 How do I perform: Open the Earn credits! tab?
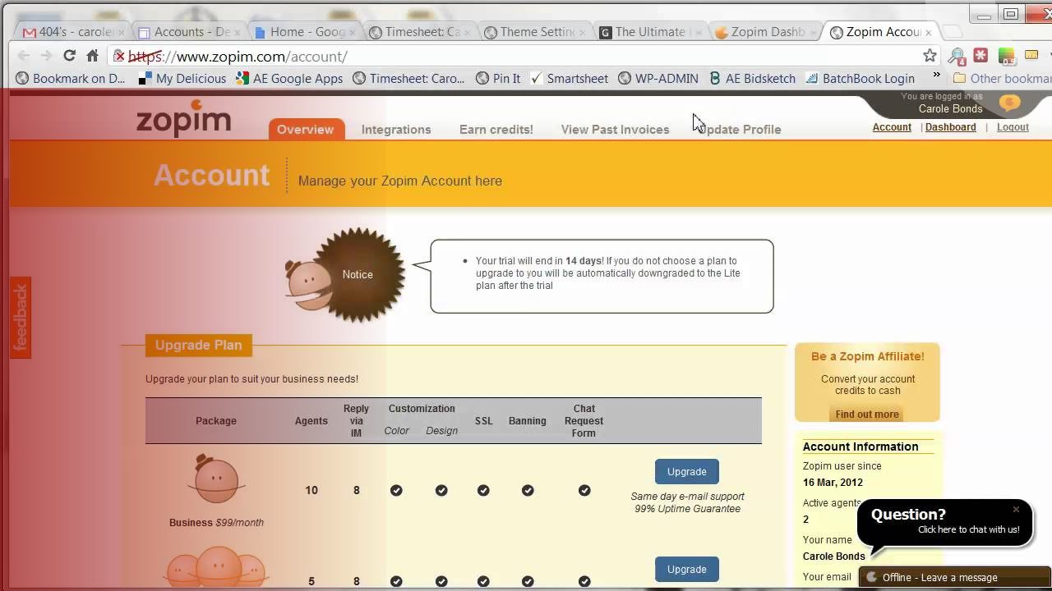click(x=496, y=129)
